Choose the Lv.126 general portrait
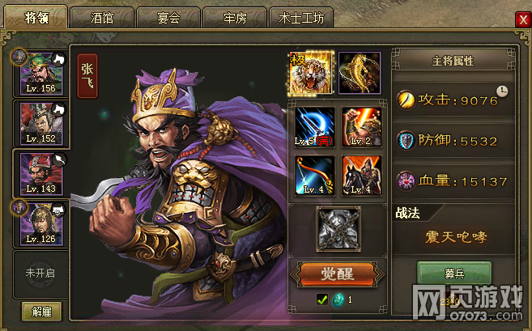 pyautogui.click(x=41, y=224)
